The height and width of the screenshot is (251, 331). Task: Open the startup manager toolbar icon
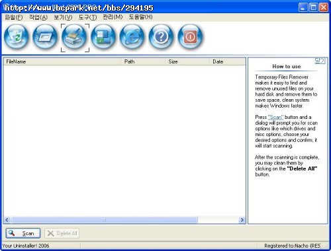click(x=103, y=36)
